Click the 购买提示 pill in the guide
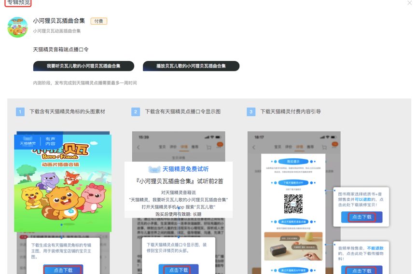This screenshot has height=274, width=417. point(293,162)
